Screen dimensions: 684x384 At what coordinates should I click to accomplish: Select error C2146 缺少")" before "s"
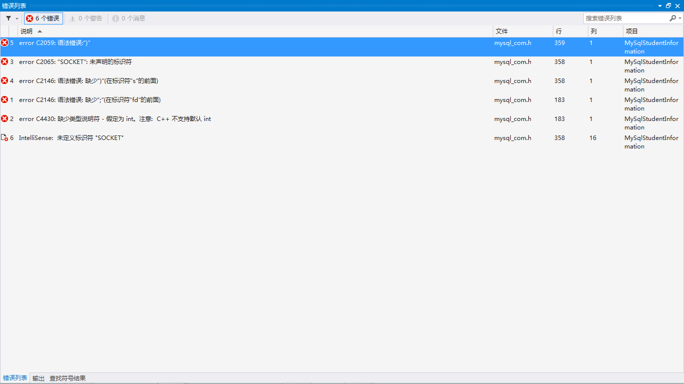click(x=342, y=85)
